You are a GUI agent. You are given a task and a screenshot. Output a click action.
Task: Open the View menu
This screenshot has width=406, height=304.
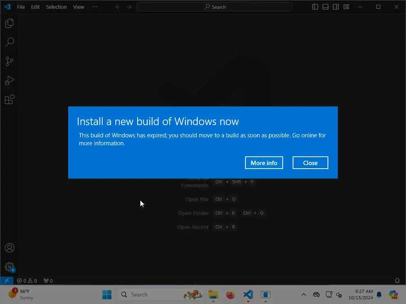79,7
